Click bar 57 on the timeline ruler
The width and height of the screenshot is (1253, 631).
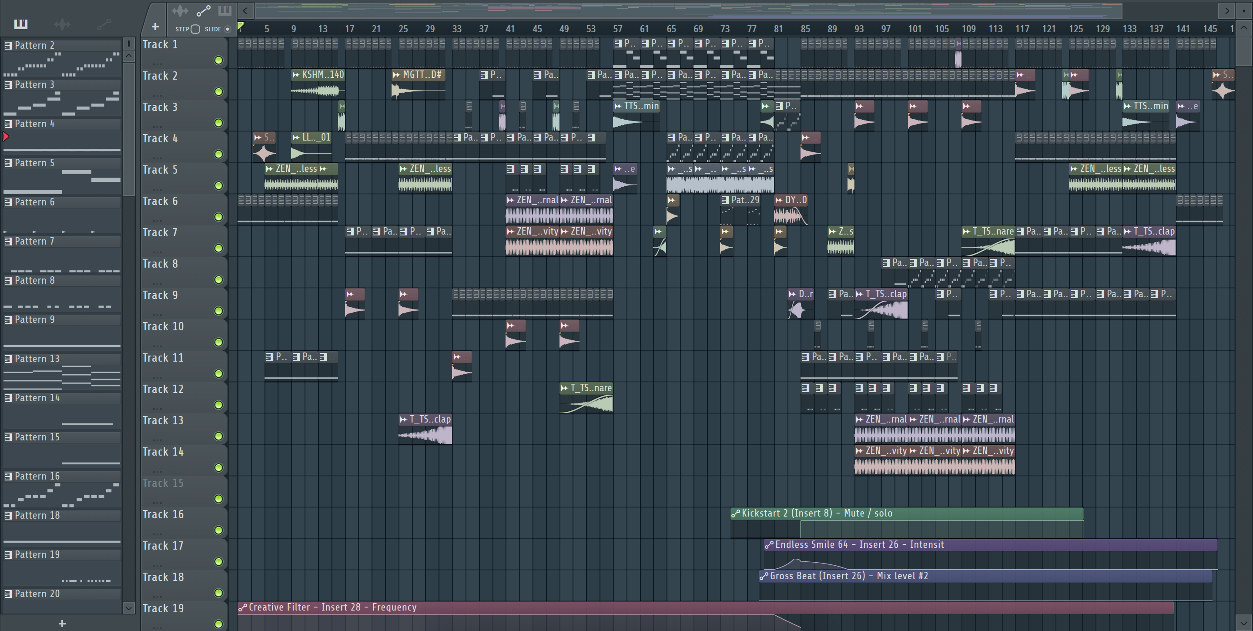(617, 29)
